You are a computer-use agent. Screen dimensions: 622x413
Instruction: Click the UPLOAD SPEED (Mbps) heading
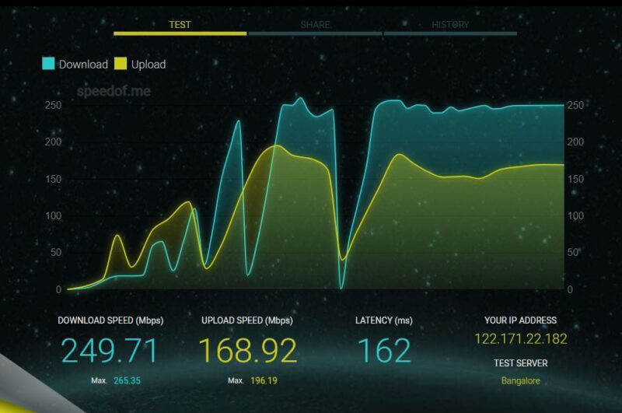coord(247,320)
